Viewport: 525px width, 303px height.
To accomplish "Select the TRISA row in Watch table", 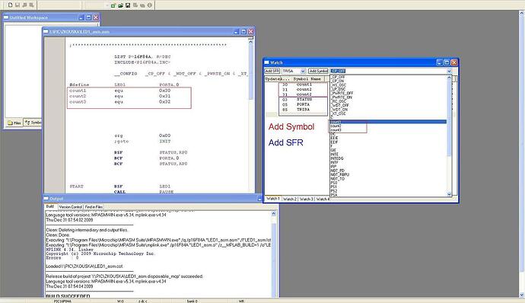I will tap(303, 110).
